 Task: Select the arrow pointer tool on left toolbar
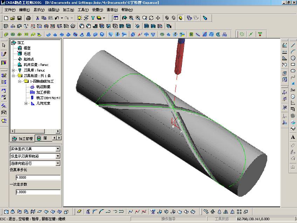(4, 45)
